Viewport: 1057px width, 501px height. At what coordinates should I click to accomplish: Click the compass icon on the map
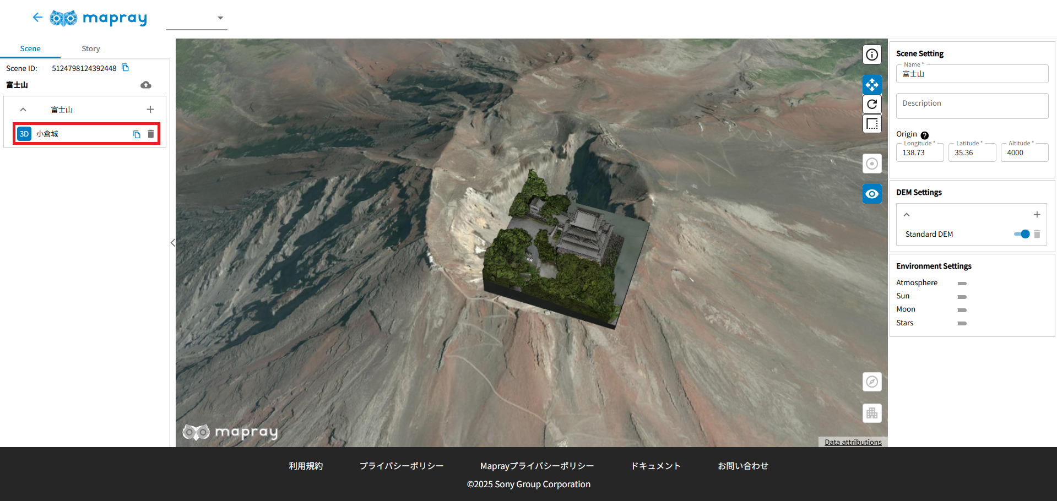871,382
